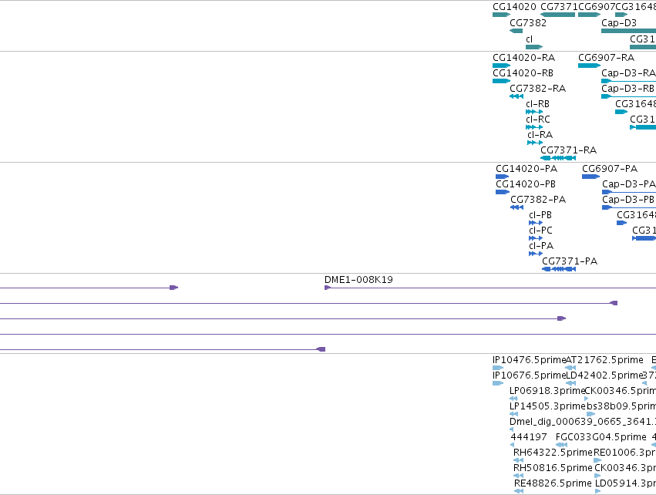Select transcript CG14020-RB
The height and width of the screenshot is (495, 656).
tap(523, 72)
